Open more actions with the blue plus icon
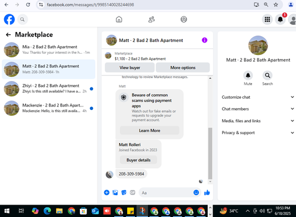This screenshot has width=296, height=217. click(x=107, y=193)
